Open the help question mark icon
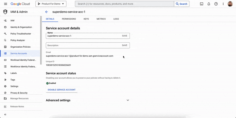 [216, 4]
